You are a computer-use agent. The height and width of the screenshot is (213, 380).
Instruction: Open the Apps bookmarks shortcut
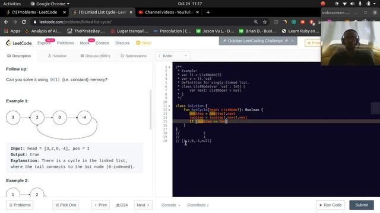click(x=12, y=31)
